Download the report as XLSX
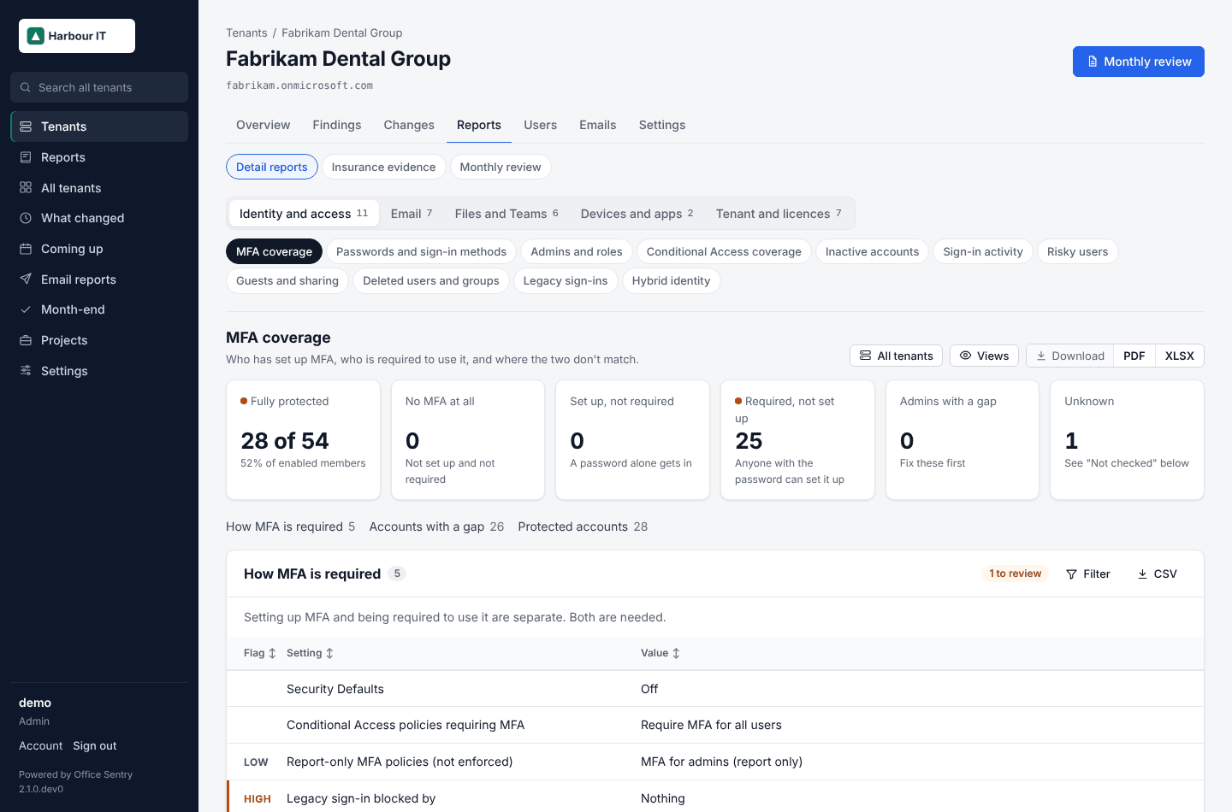 tap(1179, 356)
